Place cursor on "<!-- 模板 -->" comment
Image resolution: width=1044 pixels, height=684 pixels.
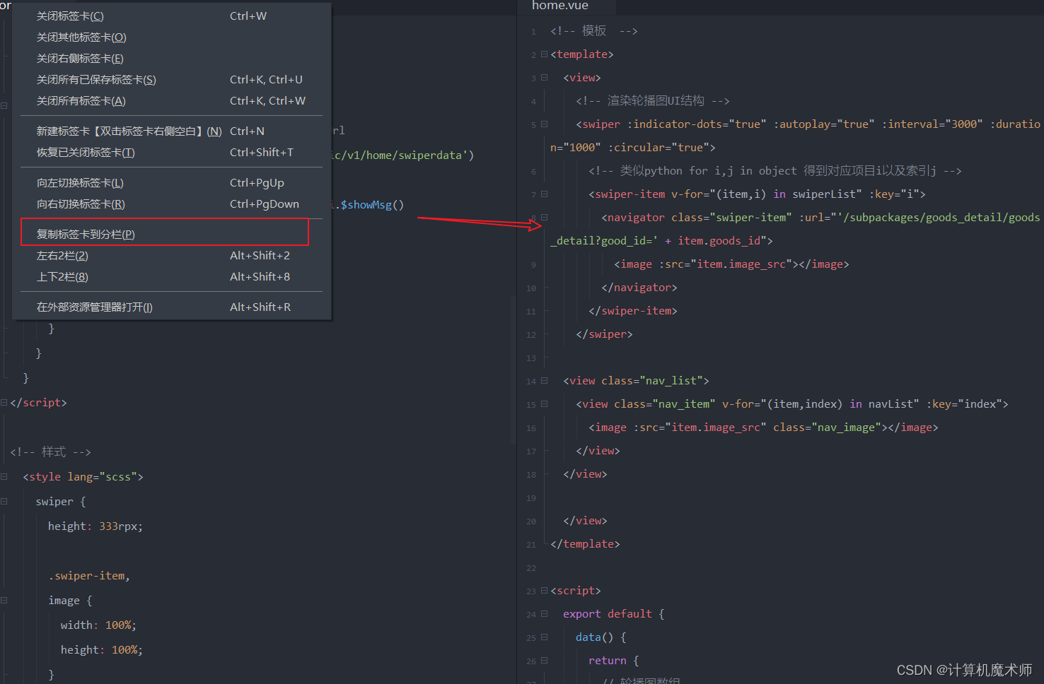(593, 30)
